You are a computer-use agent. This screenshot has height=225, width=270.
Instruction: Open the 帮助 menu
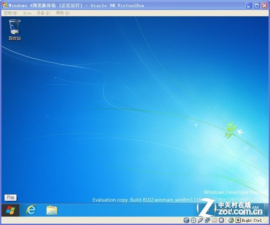(63, 13)
